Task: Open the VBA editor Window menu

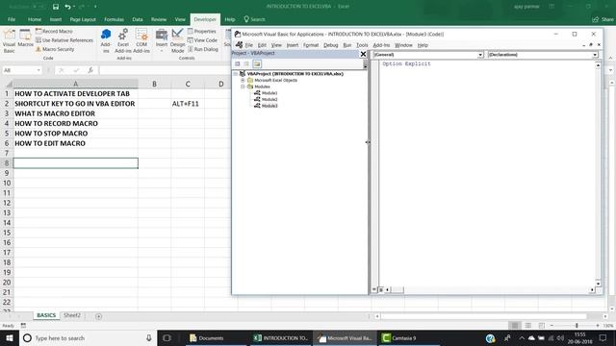Action: [403, 45]
